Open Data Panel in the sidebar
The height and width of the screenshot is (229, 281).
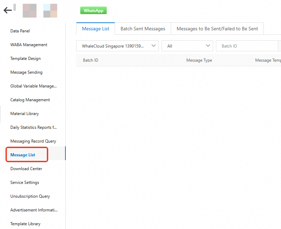pos(20,31)
